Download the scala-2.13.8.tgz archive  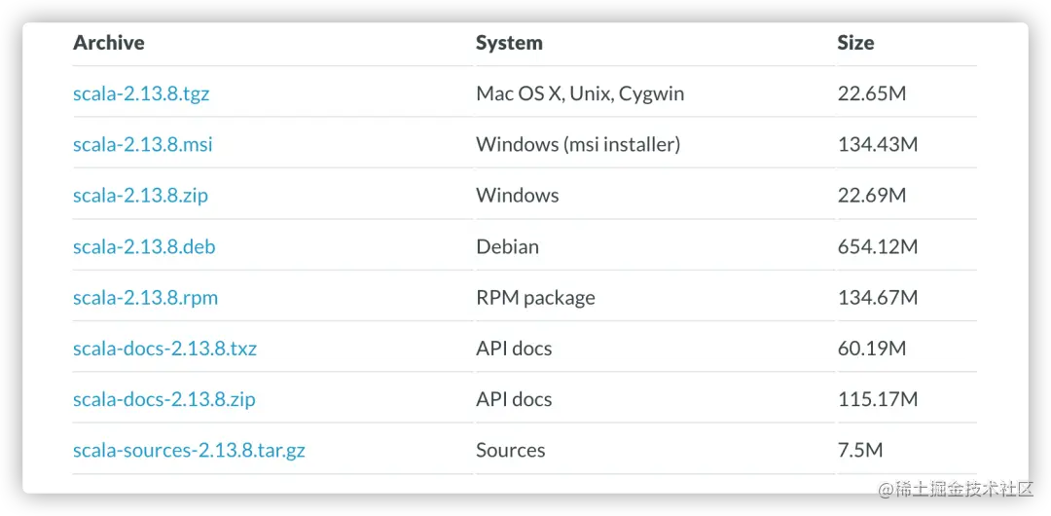(x=141, y=94)
